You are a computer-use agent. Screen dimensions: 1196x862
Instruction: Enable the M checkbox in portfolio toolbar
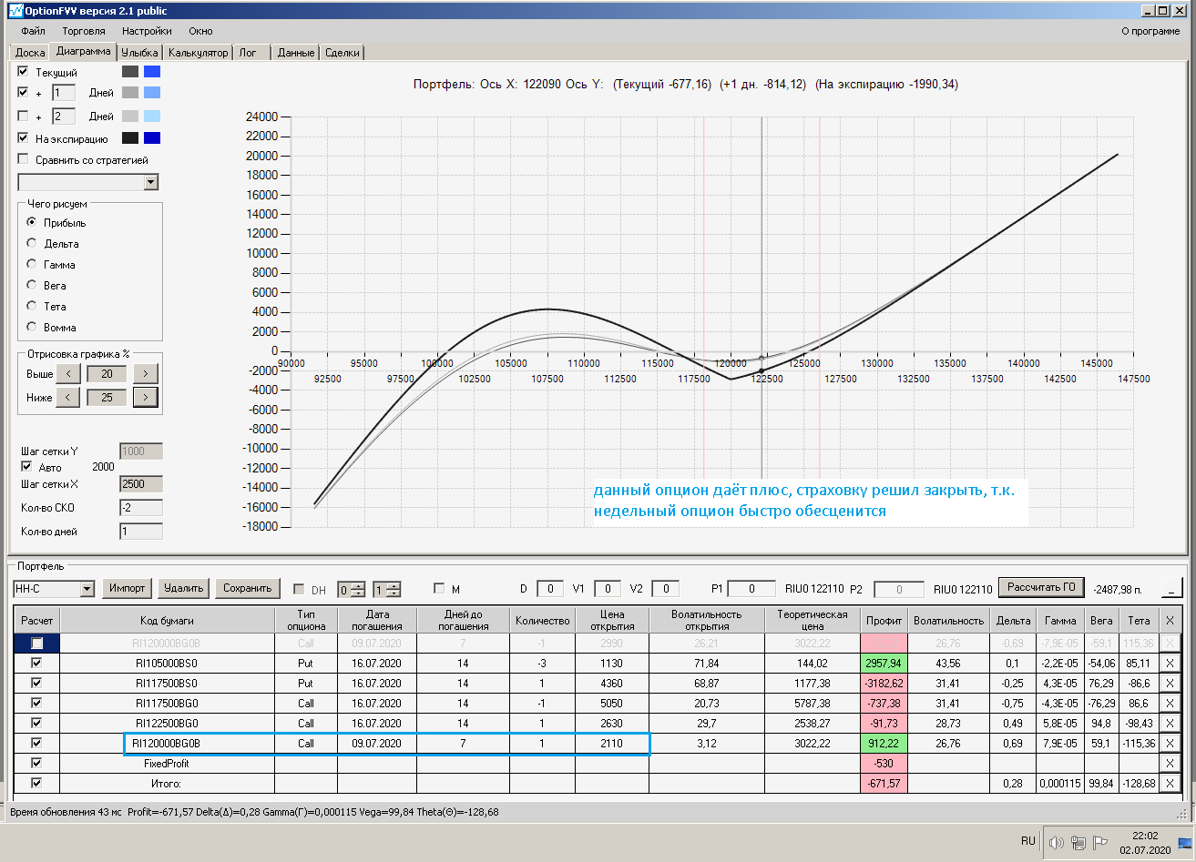click(440, 589)
